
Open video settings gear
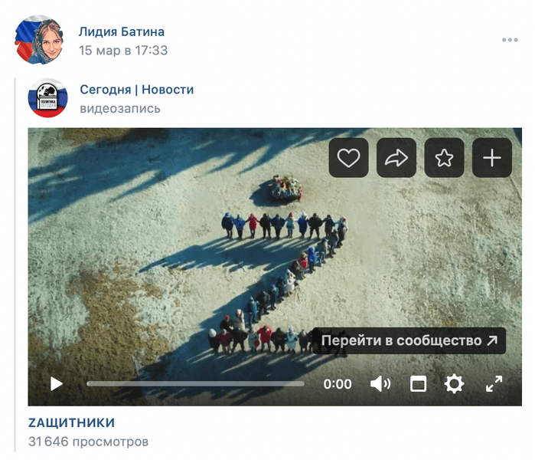(455, 383)
